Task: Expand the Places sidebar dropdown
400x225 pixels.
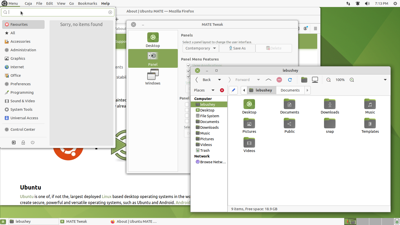Action: coord(213,90)
